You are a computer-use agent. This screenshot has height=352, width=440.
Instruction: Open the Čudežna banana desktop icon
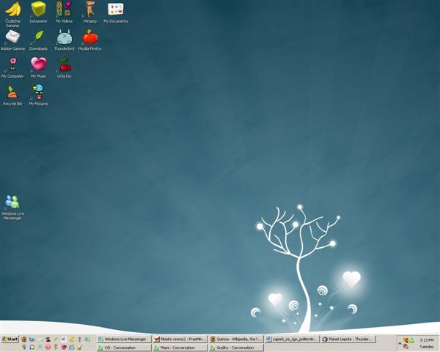[x=12, y=14]
